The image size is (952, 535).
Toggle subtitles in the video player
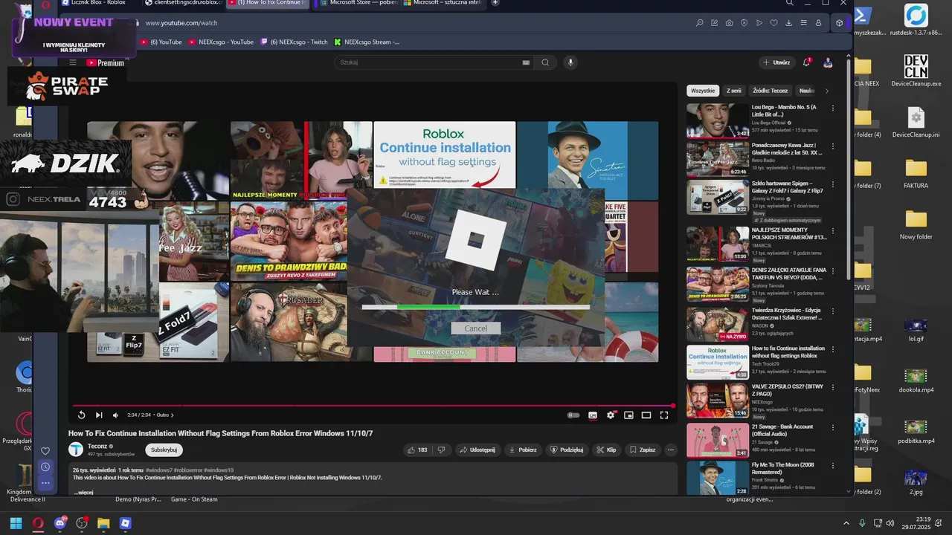click(x=593, y=415)
